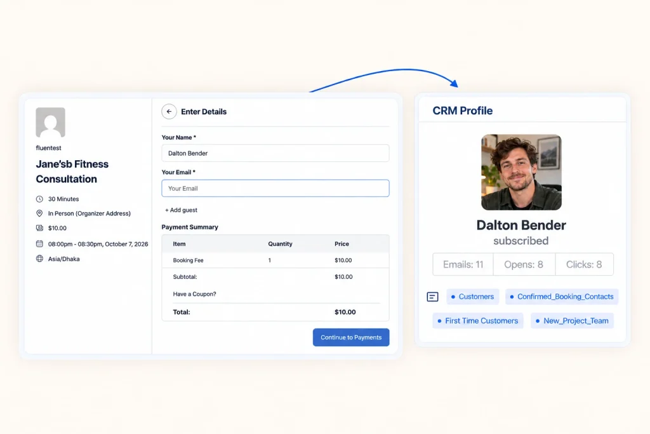Click the Emails: 11 stat box
Image resolution: width=650 pixels, height=434 pixels.
(x=463, y=264)
